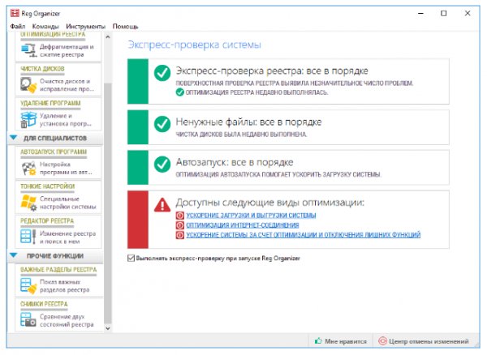This screenshot has width=487, height=355.
Task: Open Центр отмены изменений
Action: pyautogui.click(x=424, y=341)
